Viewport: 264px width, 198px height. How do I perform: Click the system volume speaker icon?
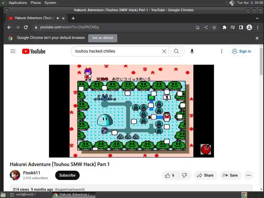point(232,3)
